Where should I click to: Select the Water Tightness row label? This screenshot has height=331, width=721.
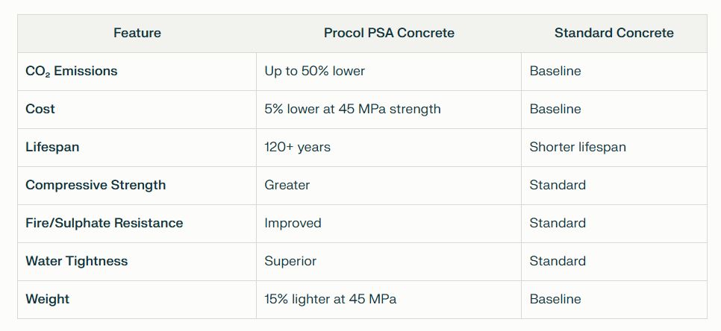click(76, 261)
